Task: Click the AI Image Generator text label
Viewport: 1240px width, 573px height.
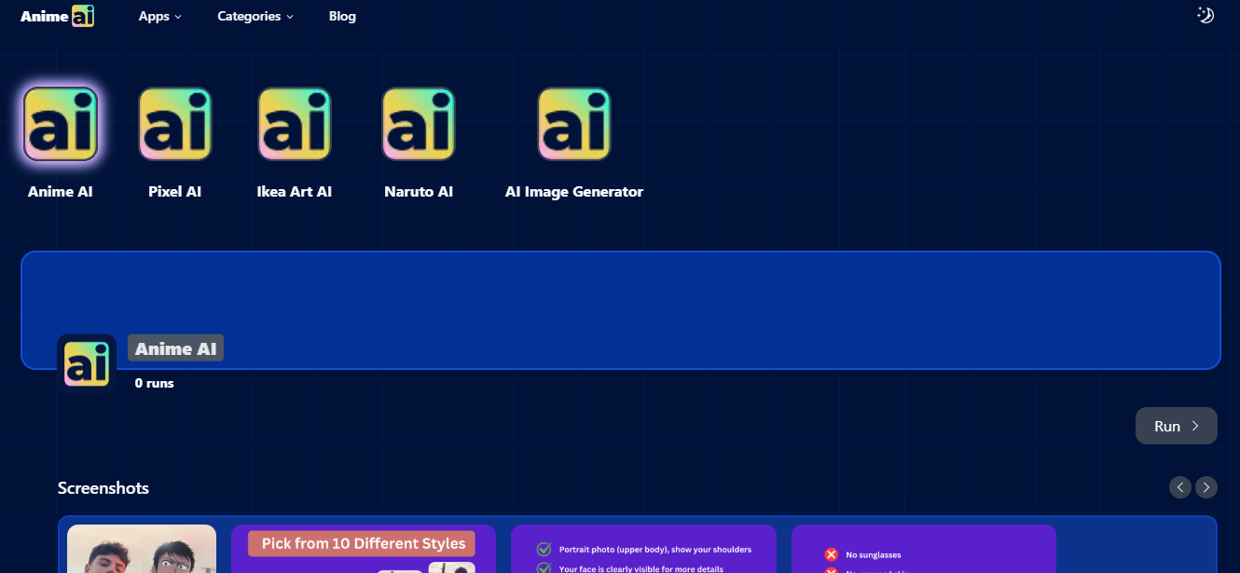Action: [574, 192]
